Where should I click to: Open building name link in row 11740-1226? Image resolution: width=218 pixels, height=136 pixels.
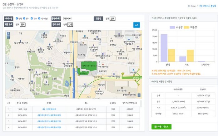coord(49,127)
